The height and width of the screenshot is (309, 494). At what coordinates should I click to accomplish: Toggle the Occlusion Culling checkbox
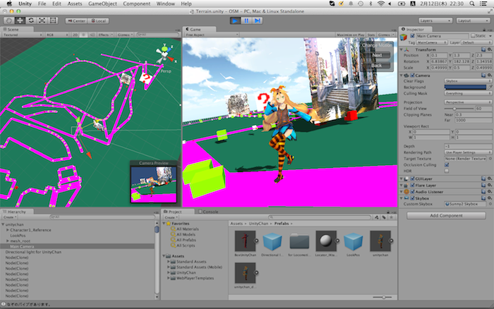tap(447, 165)
